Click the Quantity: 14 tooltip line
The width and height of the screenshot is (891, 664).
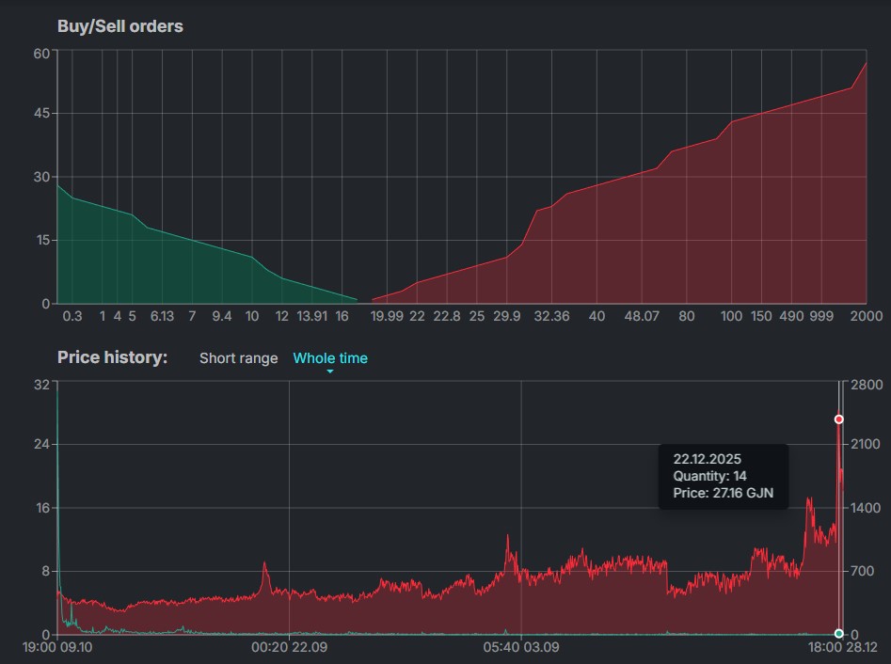pyautogui.click(x=709, y=476)
